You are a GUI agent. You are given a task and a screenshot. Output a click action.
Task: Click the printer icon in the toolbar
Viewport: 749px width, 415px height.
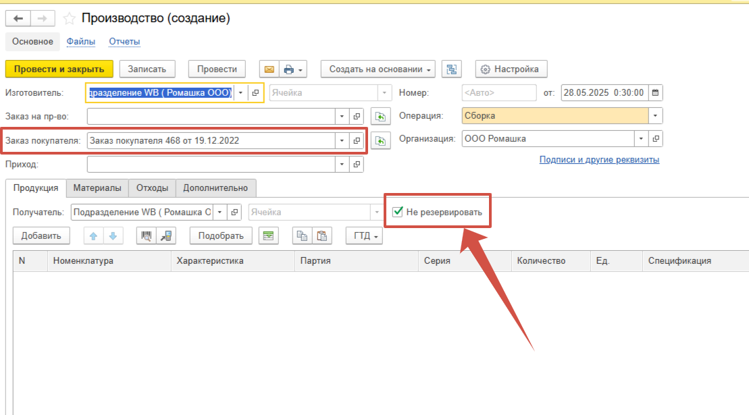coord(290,70)
